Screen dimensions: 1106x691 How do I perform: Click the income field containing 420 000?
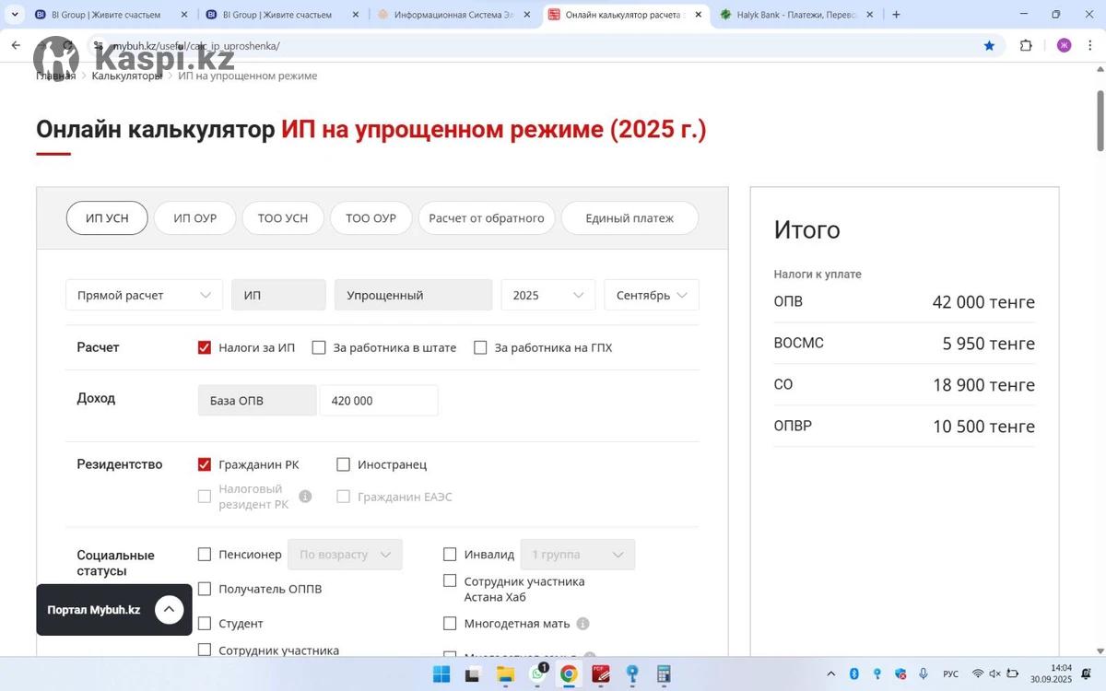pyautogui.click(x=378, y=401)
